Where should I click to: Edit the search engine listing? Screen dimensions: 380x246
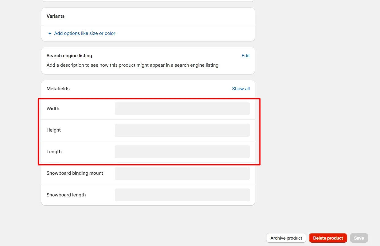245,56
